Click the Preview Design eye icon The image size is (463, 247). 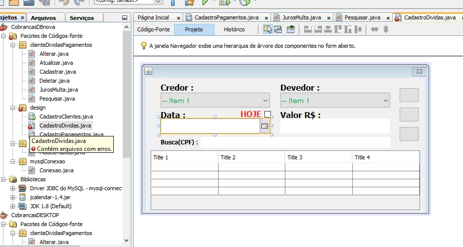click(x=290, y=29)
